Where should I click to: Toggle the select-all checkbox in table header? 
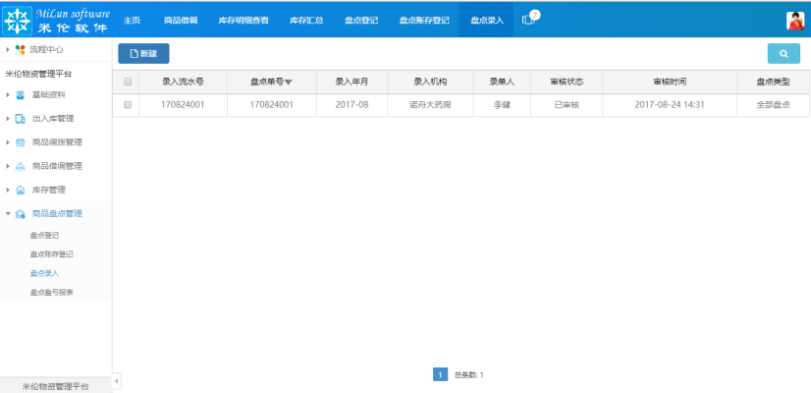point(128,83)
